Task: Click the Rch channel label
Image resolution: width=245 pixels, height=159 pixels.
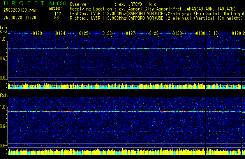Action: pyautogui.click(x=4, y=95)
